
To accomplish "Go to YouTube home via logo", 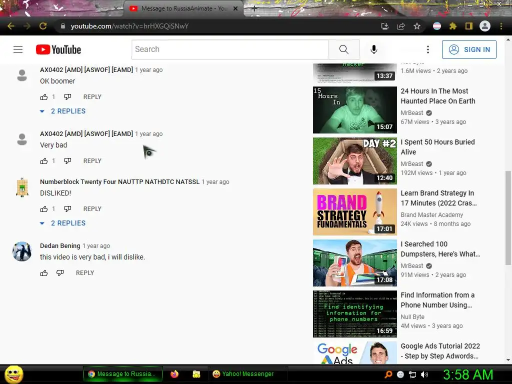I will pos(58,49).
